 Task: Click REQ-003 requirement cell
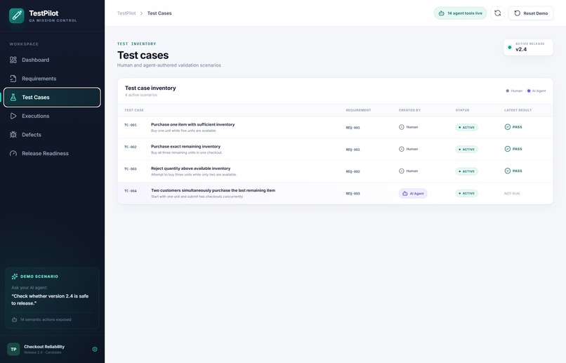coord(353,194)
